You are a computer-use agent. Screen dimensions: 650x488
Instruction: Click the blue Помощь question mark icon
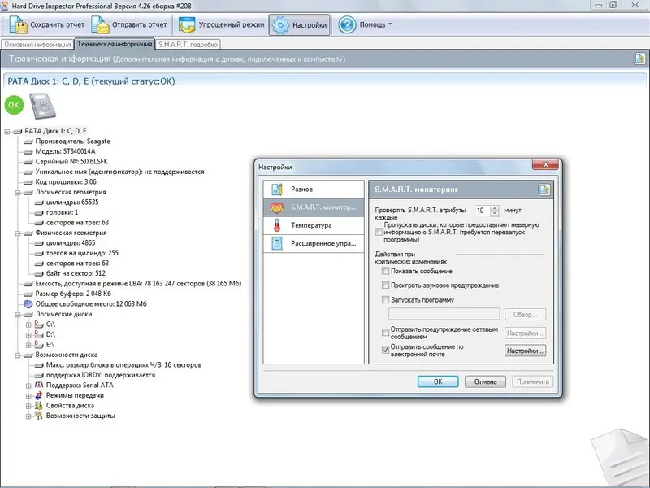tap(347, 25)
